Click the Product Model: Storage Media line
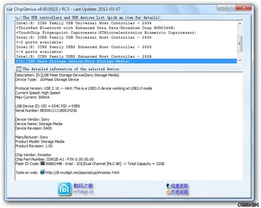This screenshot has height=208, width=261. click(40, 142)
